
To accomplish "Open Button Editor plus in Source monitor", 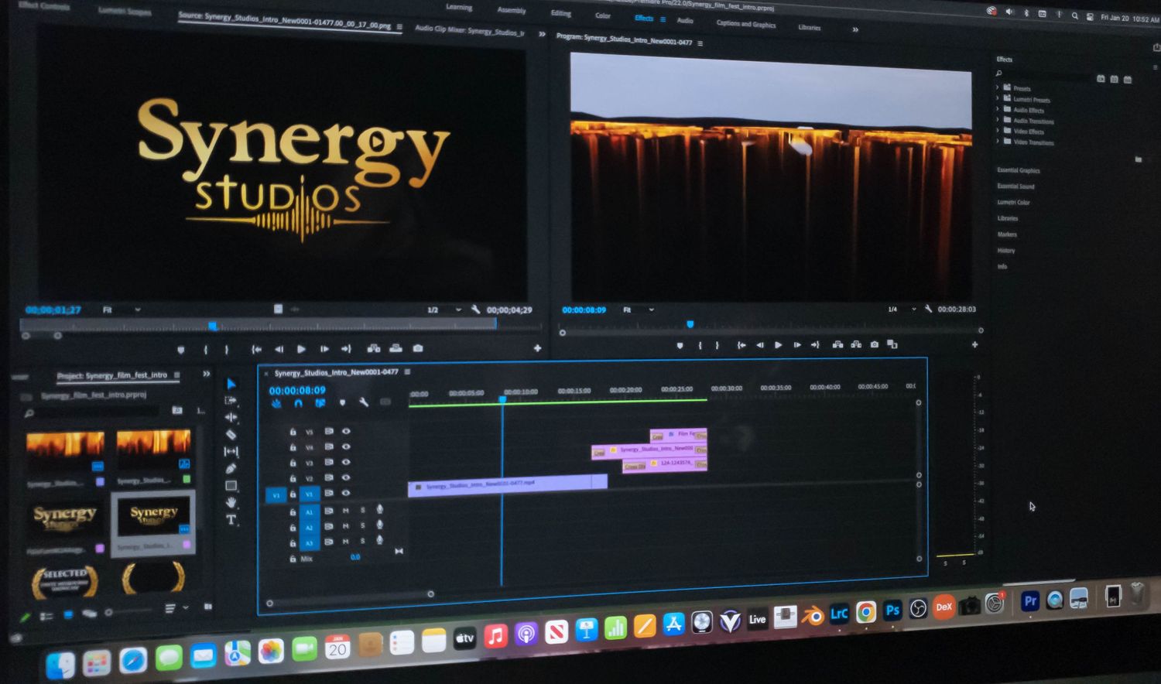I will tap(537, 349).
